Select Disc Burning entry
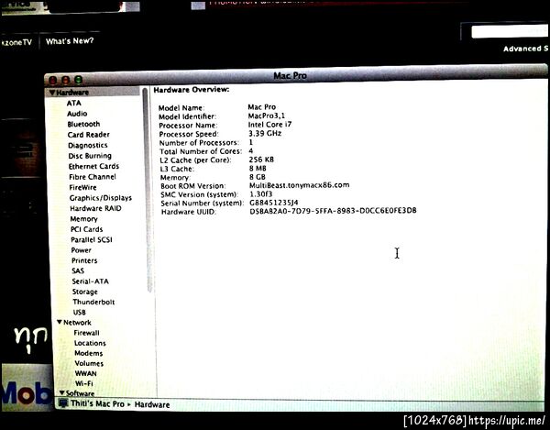The image size is (550, 430). [90, 156]
